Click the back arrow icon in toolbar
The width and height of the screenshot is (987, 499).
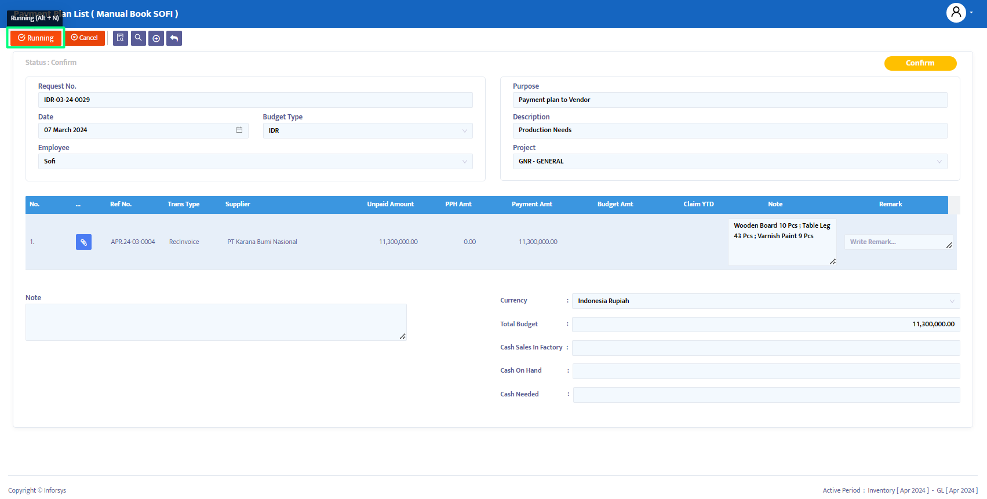pyautogui.click(x=174, y=38)
